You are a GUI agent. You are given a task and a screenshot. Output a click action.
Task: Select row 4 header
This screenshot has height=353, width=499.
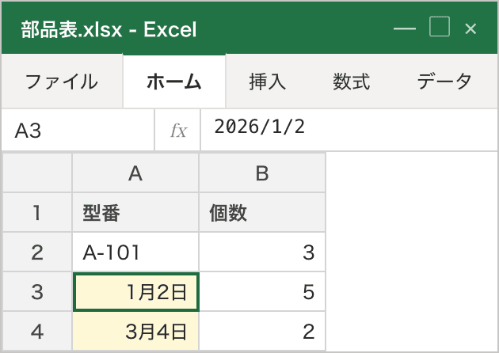point(37,331)
